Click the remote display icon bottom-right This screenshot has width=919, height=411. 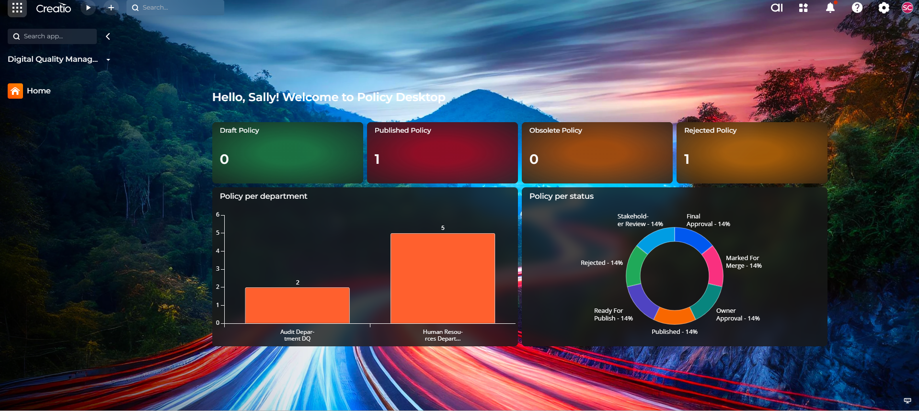[x=907, y=400]
